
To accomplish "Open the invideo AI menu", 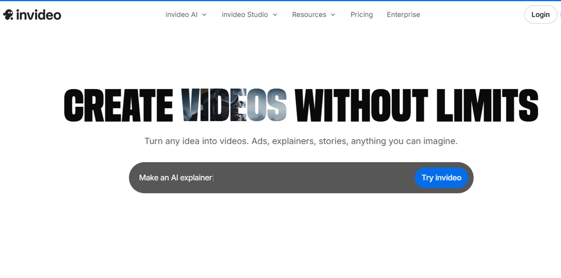I will [182, 15].
